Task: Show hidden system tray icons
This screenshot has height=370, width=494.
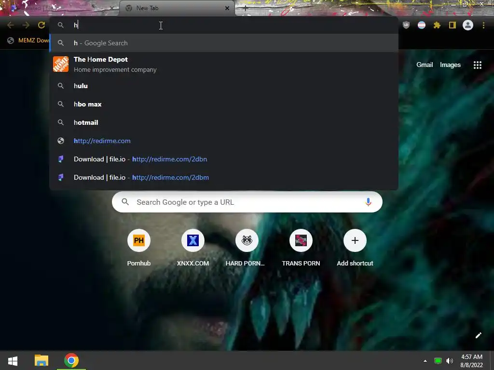Action: coord(425,361)
